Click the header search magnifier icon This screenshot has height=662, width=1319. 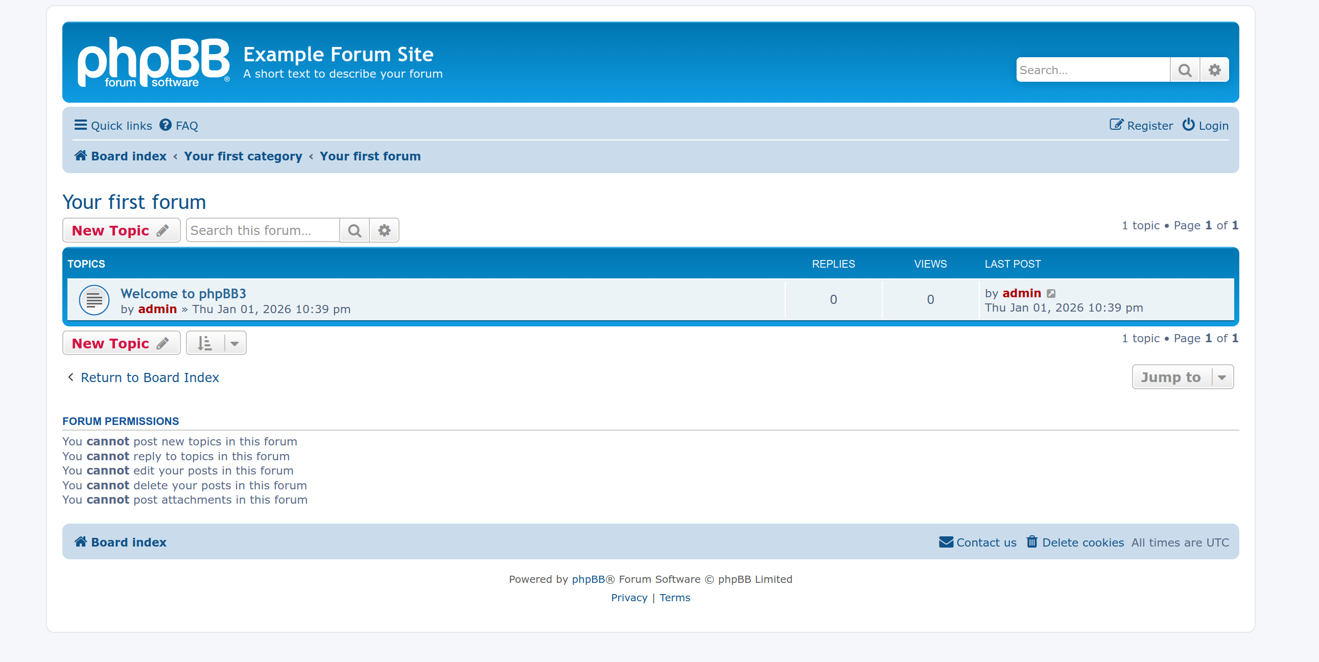pyautogui.click(x=1184, y=70)
